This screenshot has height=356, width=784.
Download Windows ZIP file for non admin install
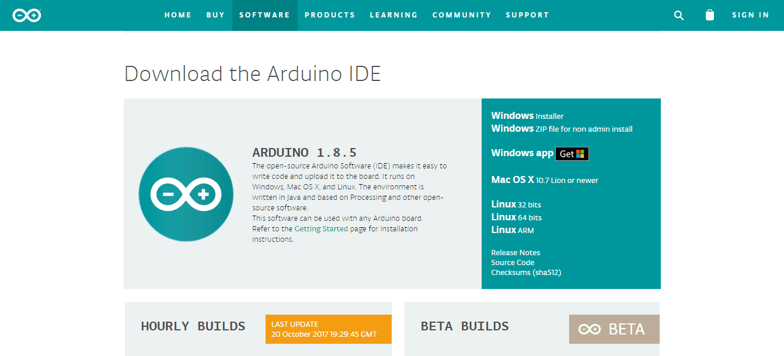[x=562, y=129]
